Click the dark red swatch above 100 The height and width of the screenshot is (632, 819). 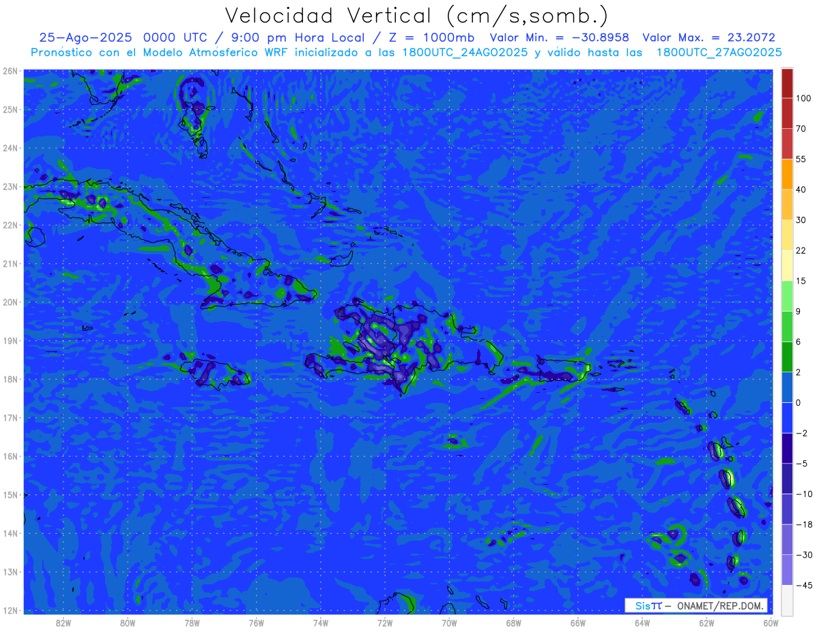pos(787,83)
